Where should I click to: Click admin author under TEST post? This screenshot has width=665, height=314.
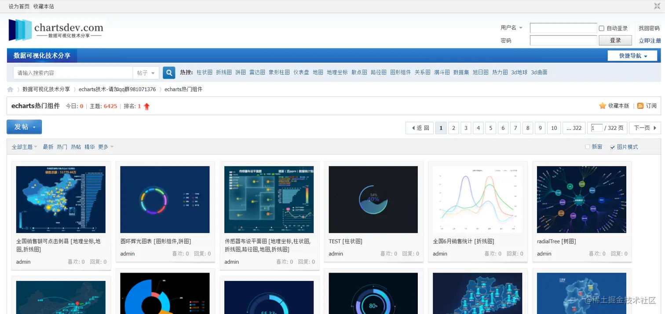click(x=336, y=254)
